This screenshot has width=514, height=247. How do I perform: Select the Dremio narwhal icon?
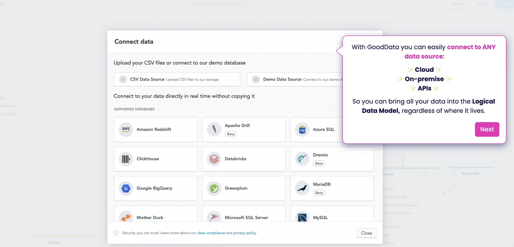(x=302, y=159)
